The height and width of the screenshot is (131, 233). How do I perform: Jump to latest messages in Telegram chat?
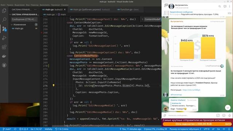(x=228, y=108)
